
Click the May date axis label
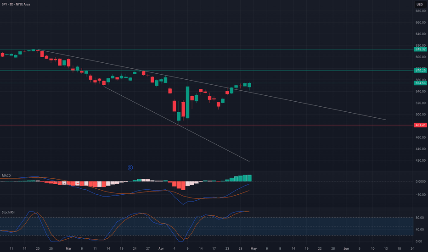(x=253, y=248)
